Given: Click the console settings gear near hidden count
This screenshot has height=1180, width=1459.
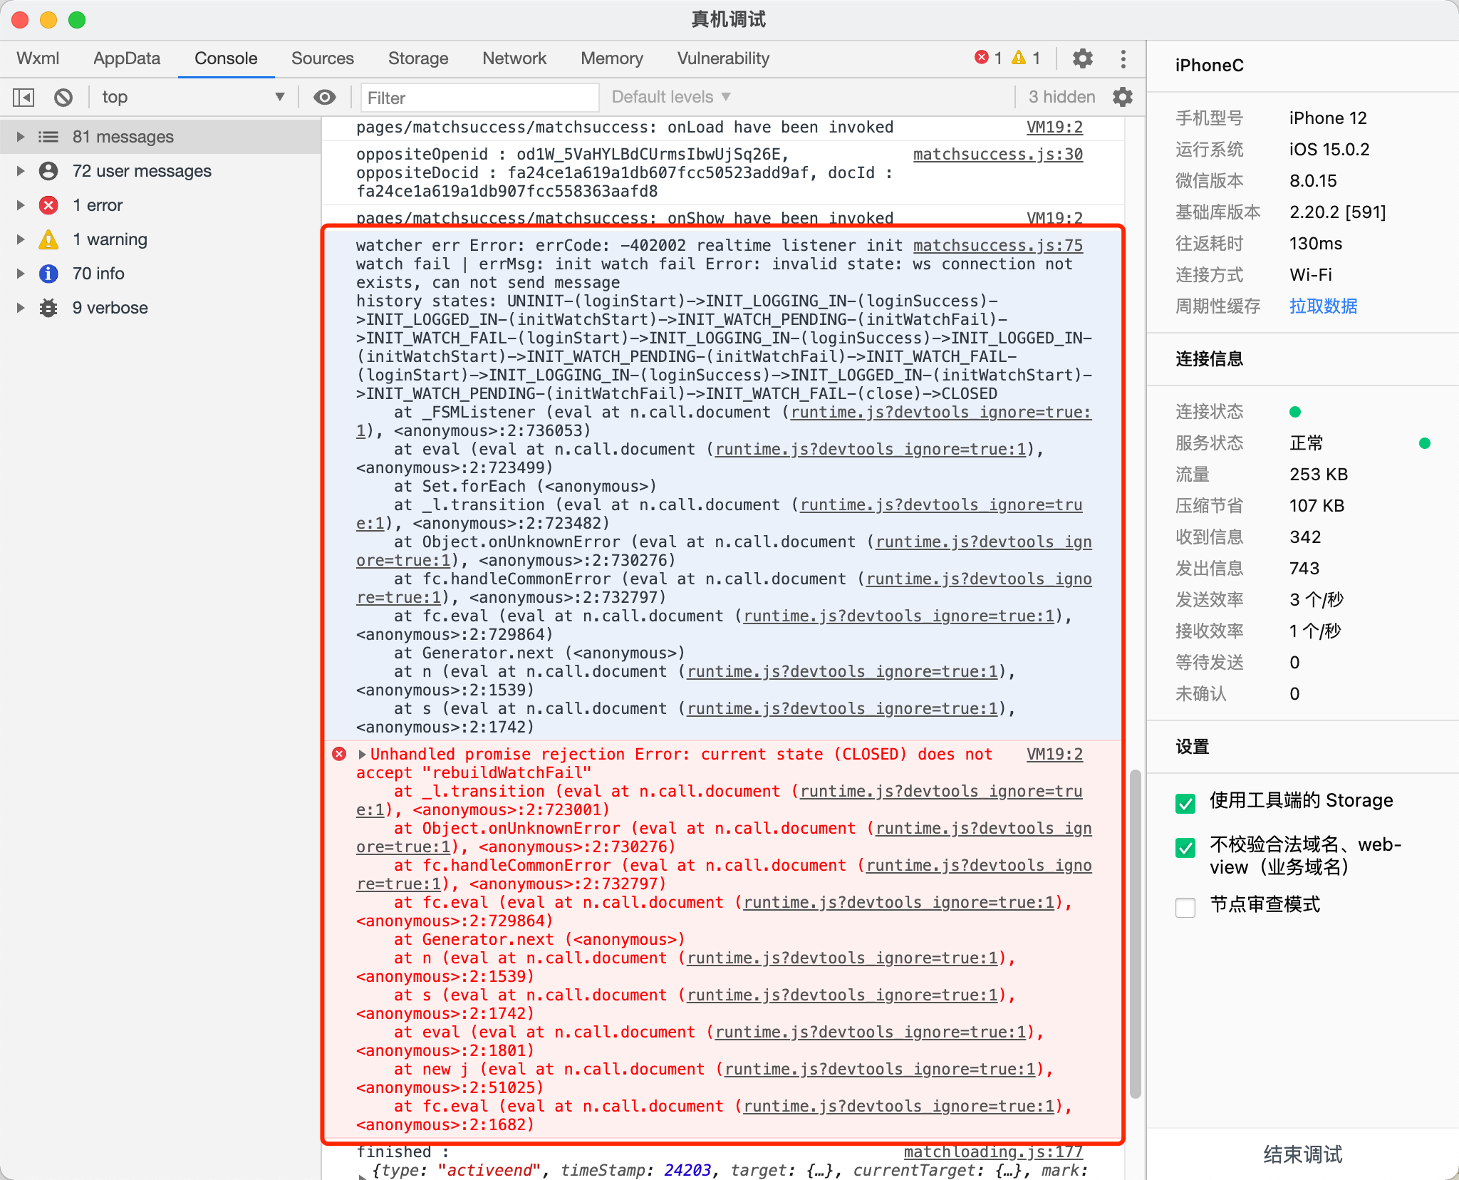Looking at the screenshot, I should pos(1123,97).
